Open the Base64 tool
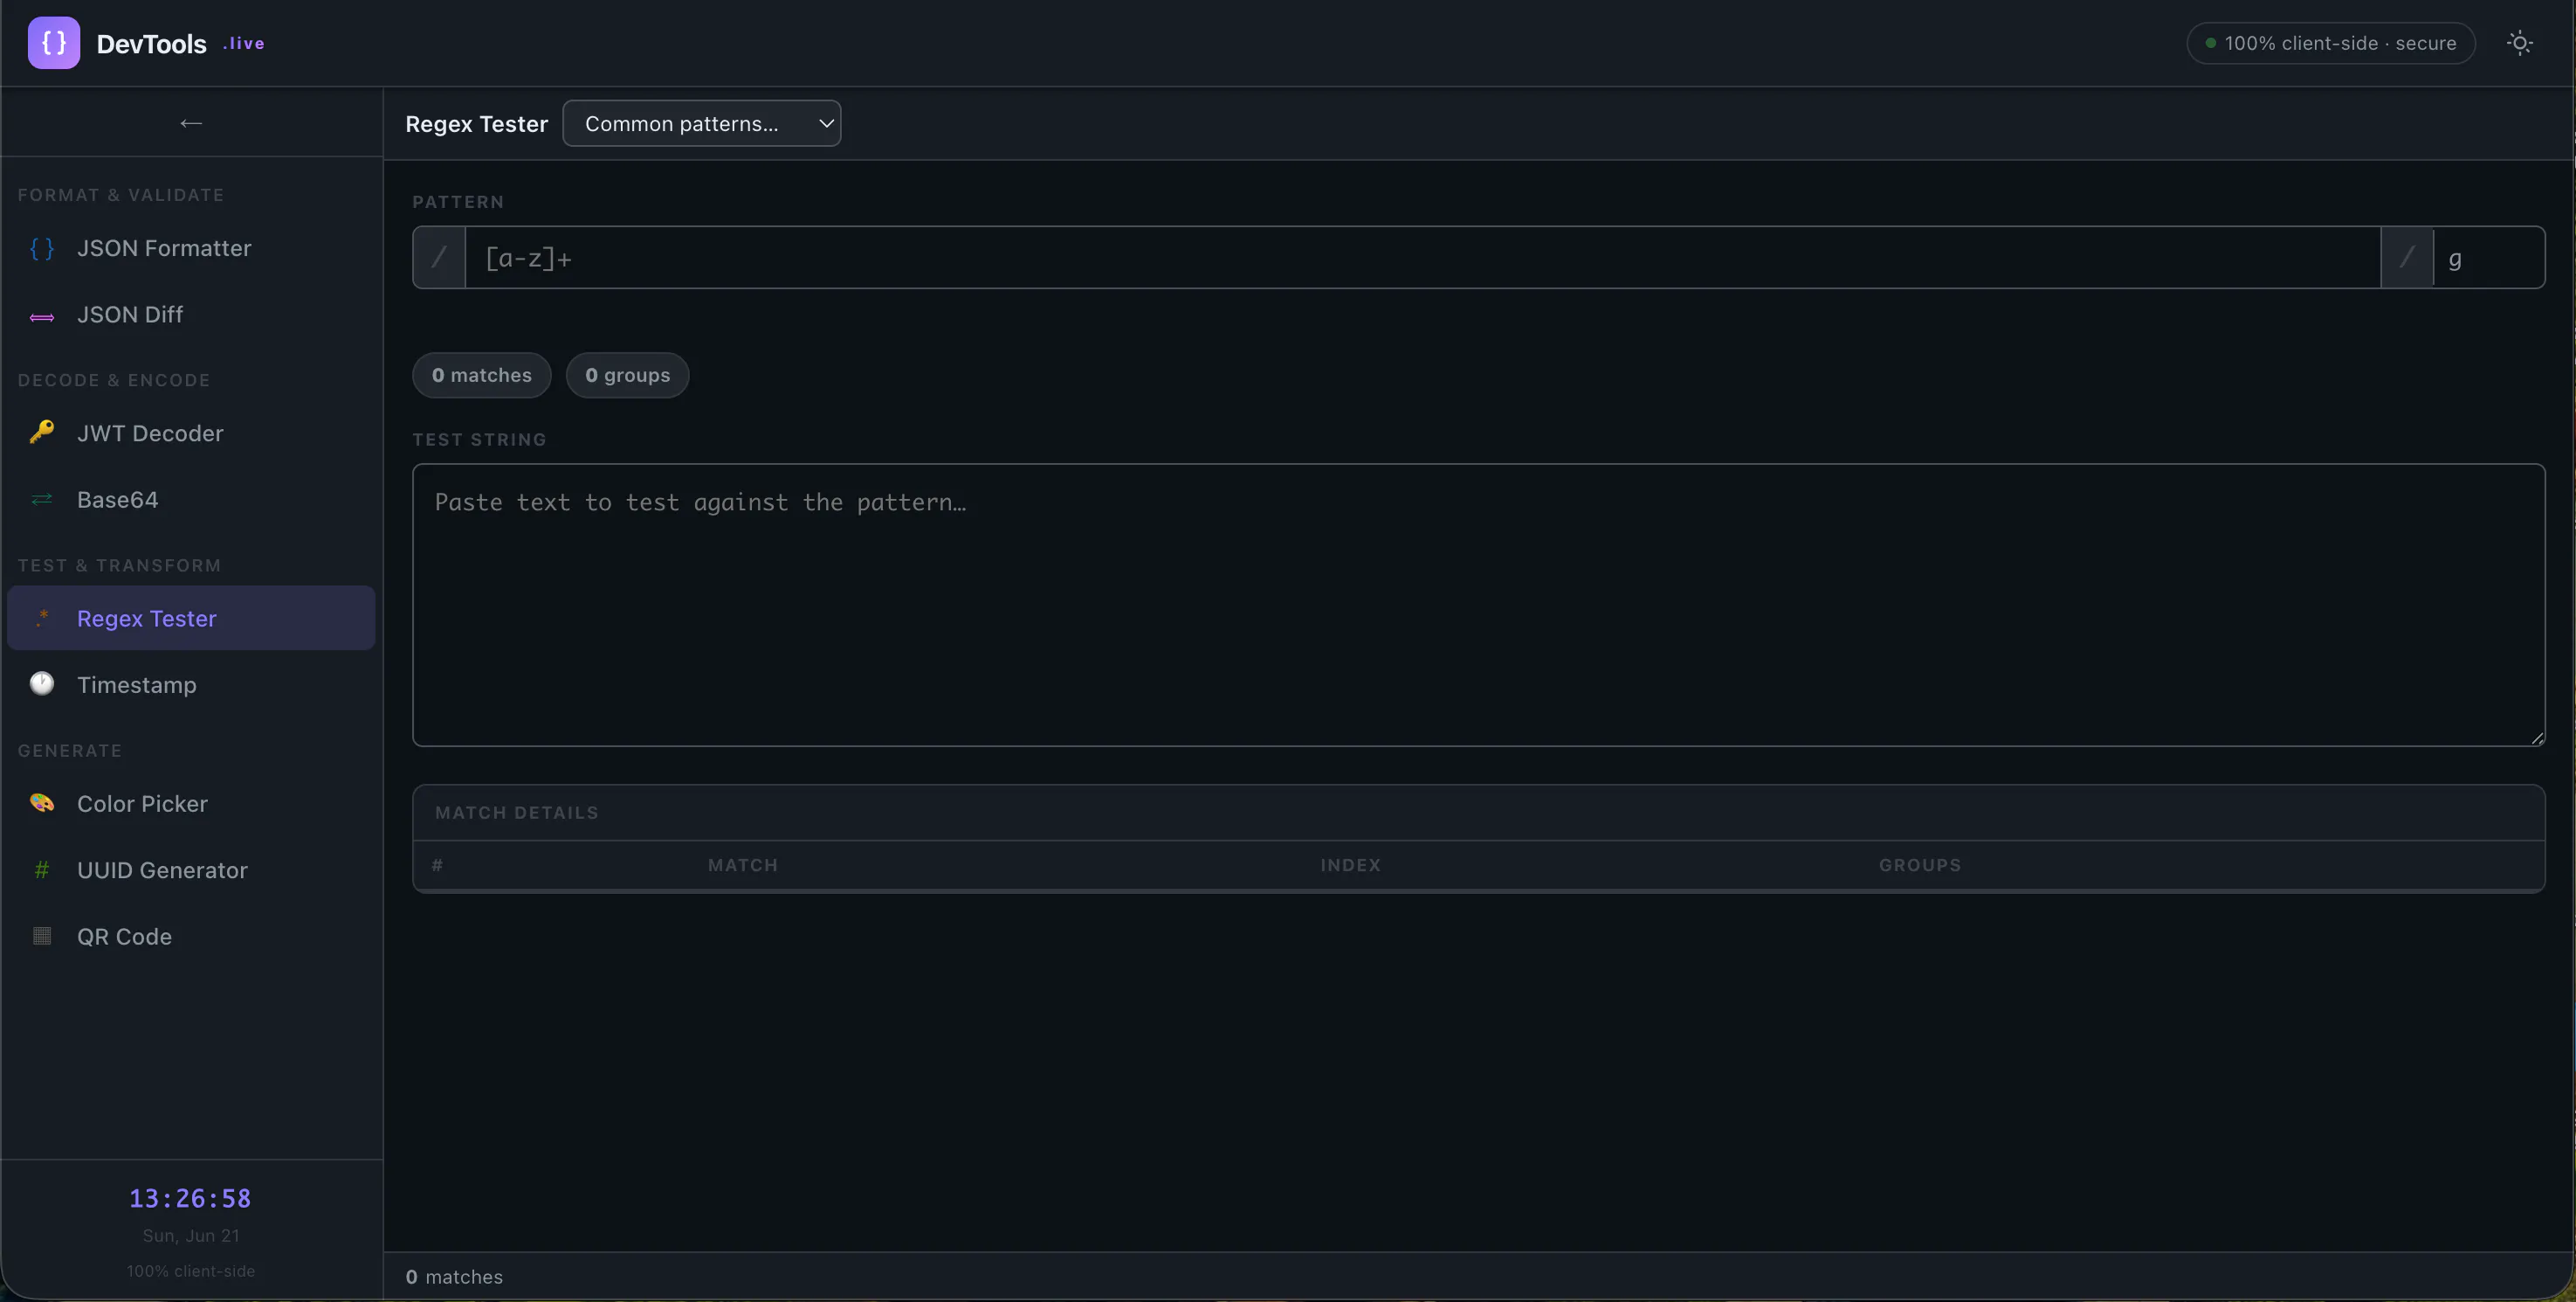Screen dimensions: 2576x1302 (x=191, y=499)
